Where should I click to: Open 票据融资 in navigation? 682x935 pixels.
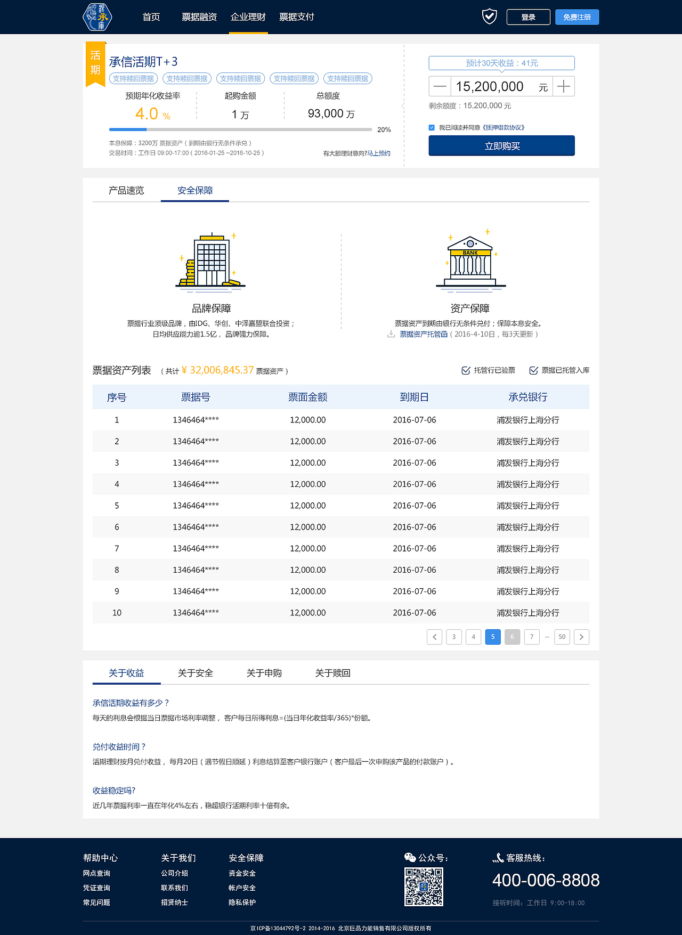[199, 17]
